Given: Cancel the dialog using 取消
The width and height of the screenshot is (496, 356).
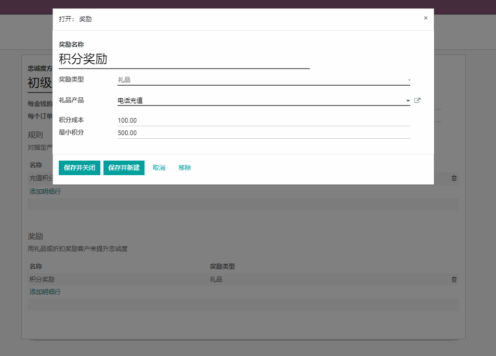Looking at the screenshot, I should click(x=159, y=168).
